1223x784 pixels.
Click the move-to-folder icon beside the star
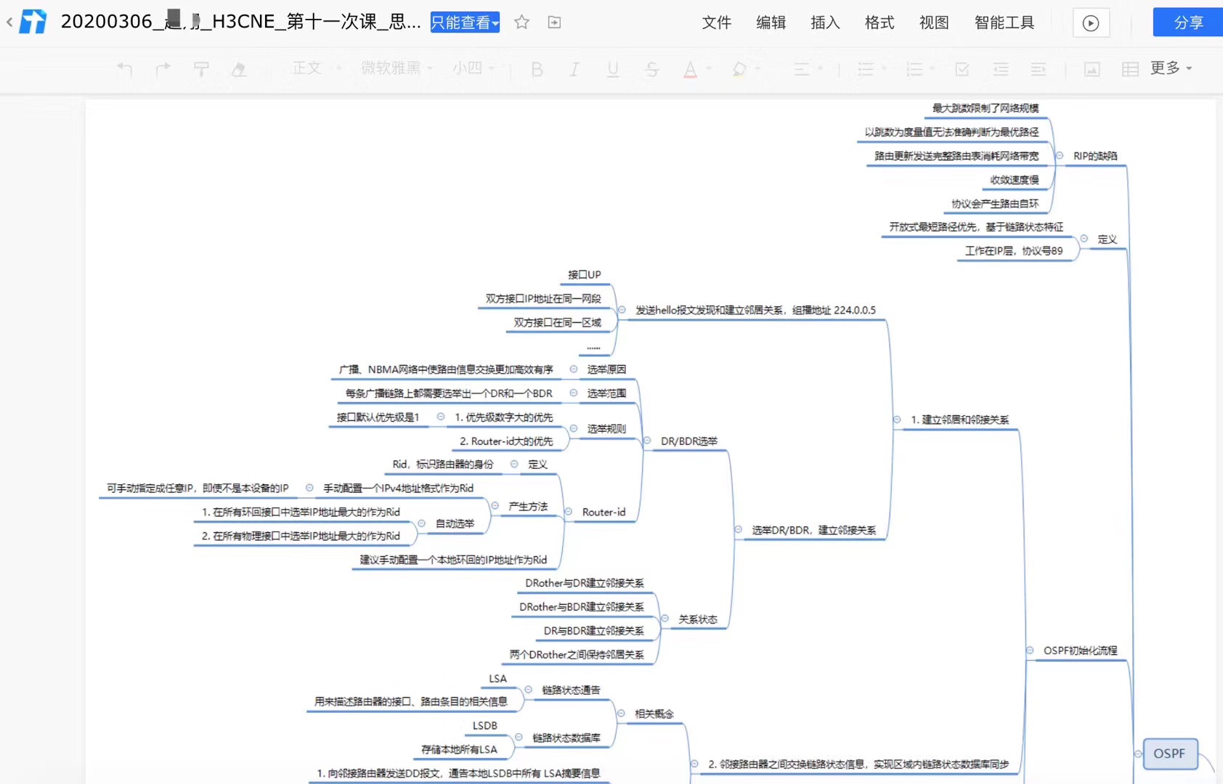[554, 23]
